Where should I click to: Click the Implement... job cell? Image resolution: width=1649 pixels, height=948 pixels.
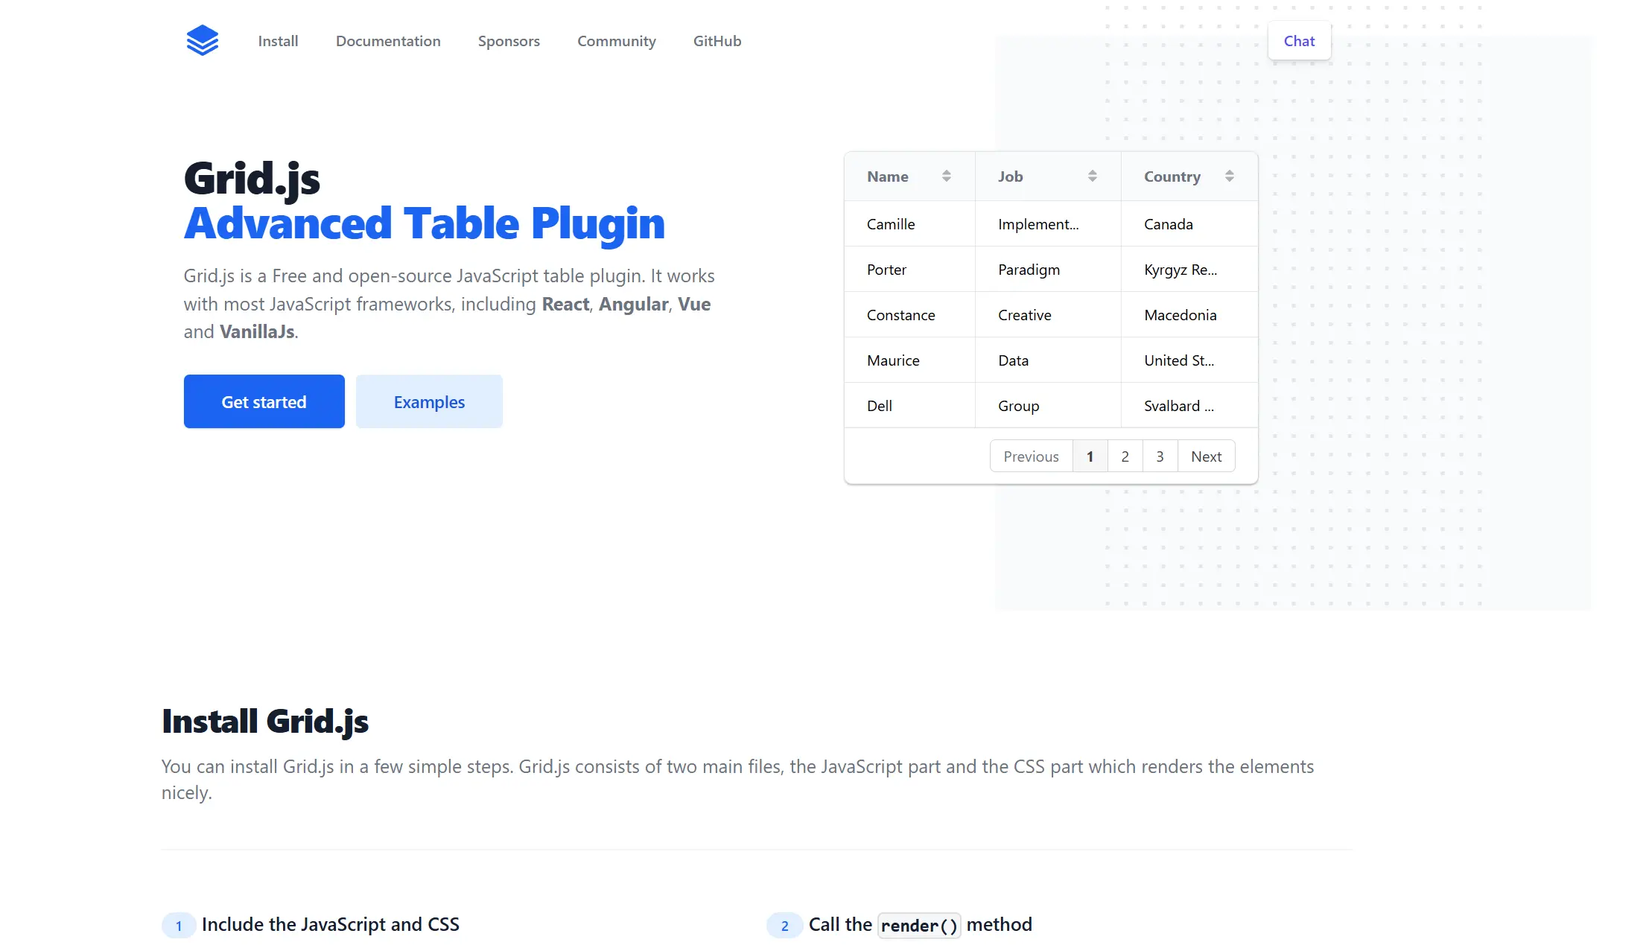(1048, 223)
